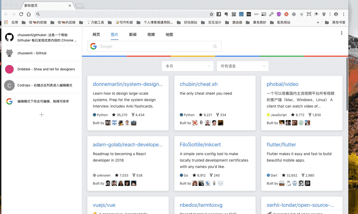This screenshot has height=214, width=358.
Task: Open the zhuowenli - GitHub sidebar shortcut
Action: click(x=42, y=53)
